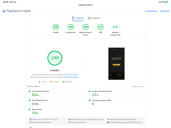The image size is (171, 128).
Task: Click session icon beside Sesija s napuštanjem
Action: click(108, 119)
